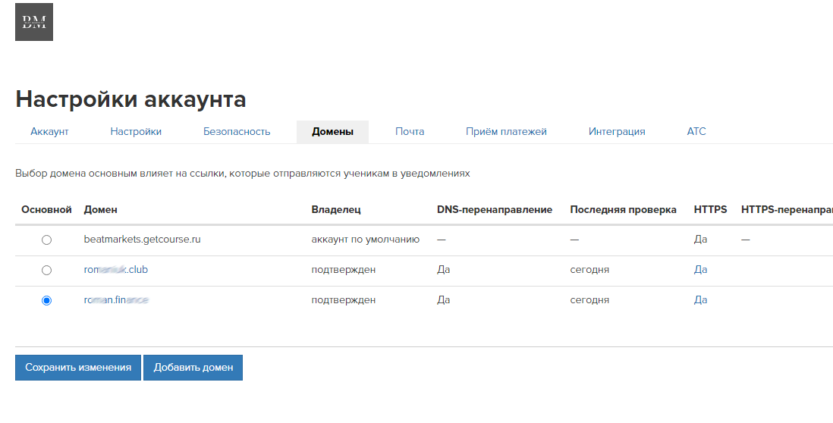Open the Аккаунт tab
This screenshot has width=833, height=423.
(49, 132)
